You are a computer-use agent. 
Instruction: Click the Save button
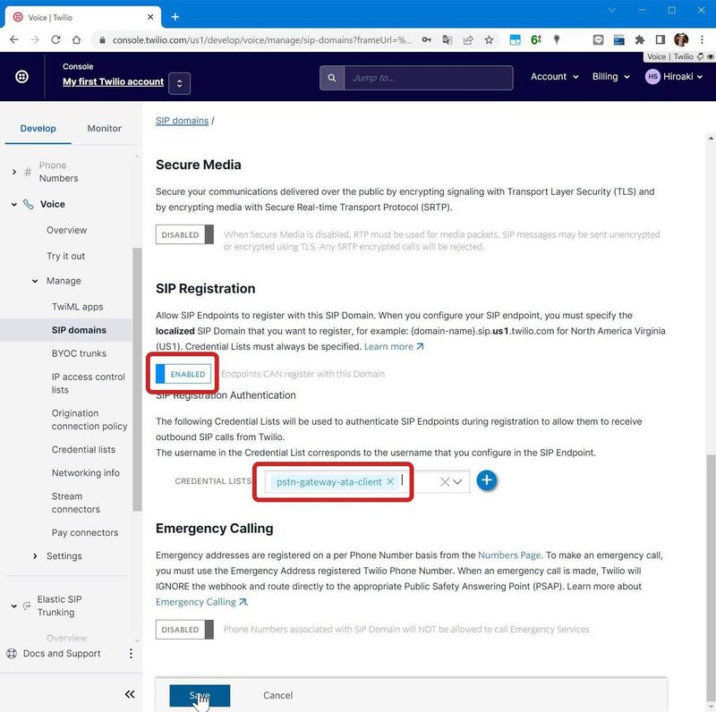(200, 696)
